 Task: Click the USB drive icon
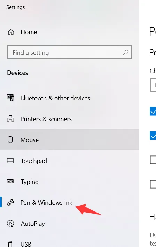[10, 244]
